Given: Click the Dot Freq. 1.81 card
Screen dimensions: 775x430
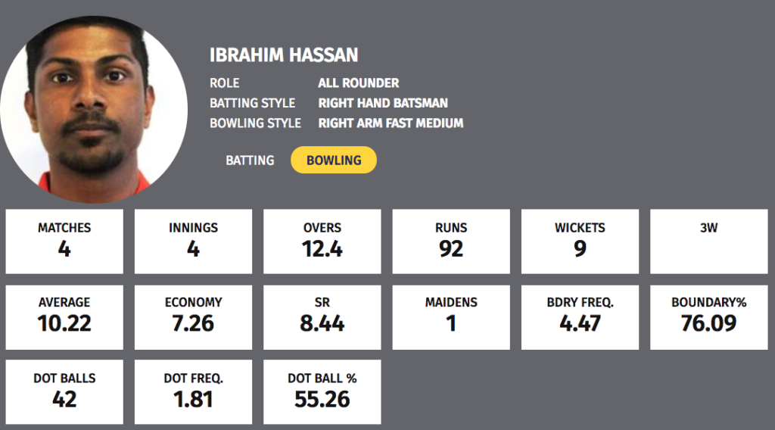Looking at the screenshot, I should tap(193, 392).
